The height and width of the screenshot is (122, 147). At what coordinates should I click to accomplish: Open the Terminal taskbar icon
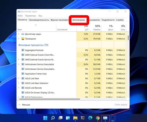83,118
